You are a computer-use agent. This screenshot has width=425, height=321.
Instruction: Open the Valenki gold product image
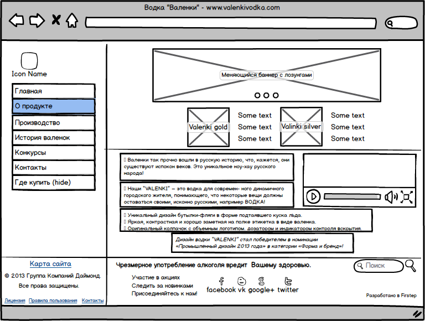click(208, 127)
